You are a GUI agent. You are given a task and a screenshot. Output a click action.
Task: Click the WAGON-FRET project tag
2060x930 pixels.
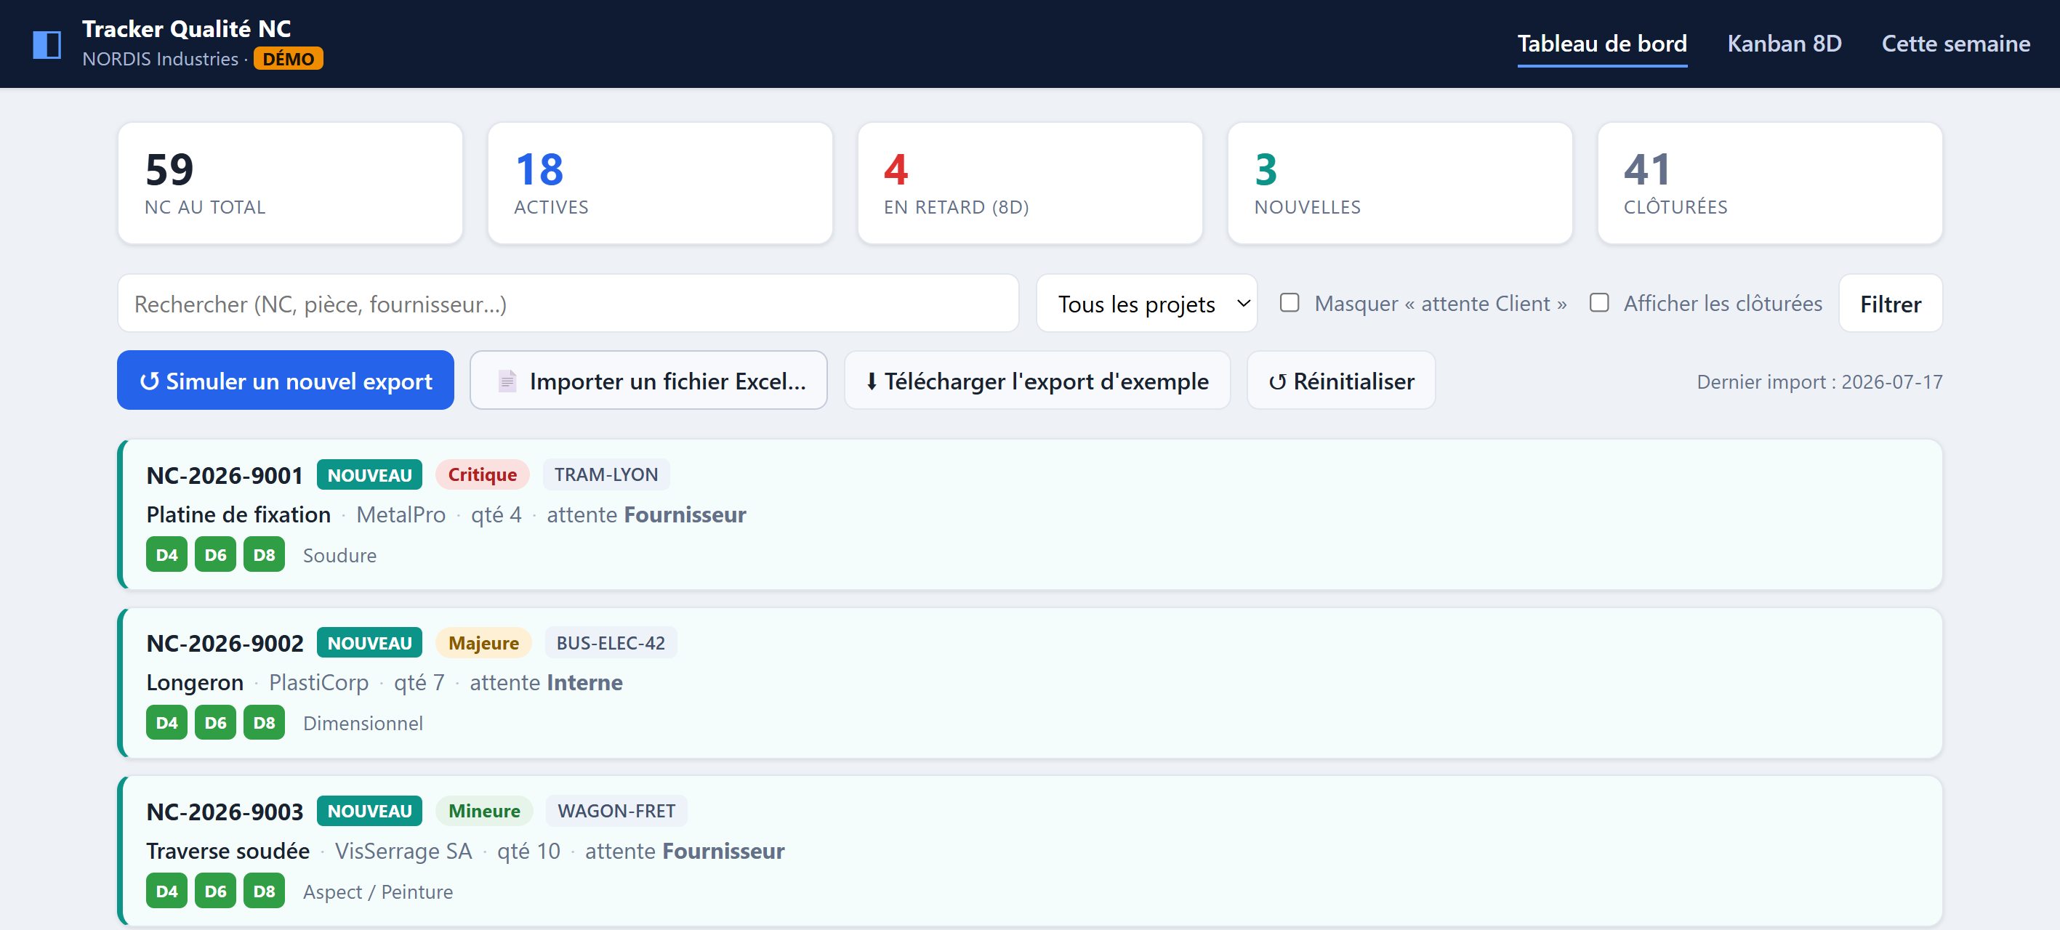point(616,811)
